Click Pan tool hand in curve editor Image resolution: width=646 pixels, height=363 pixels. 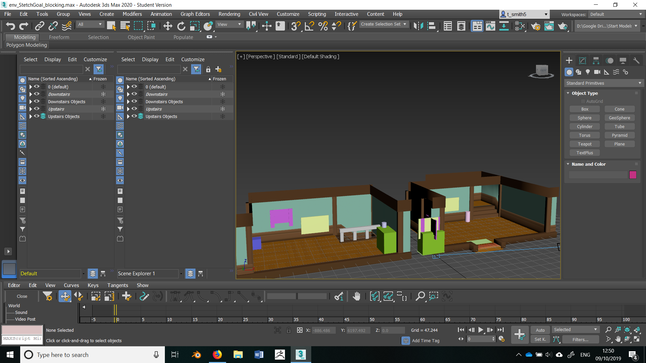point(357,296)
